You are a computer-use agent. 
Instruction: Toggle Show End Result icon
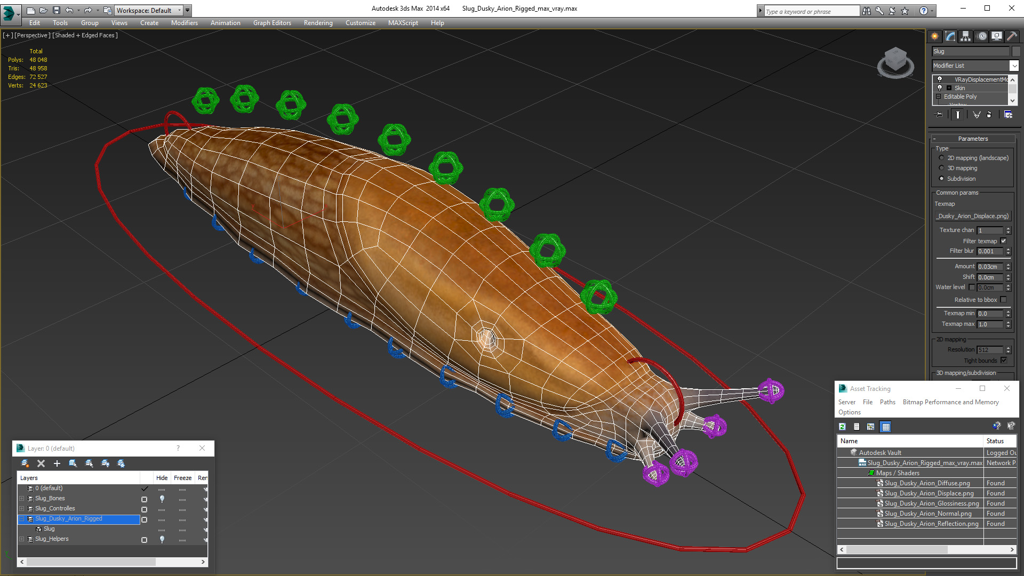958,115
